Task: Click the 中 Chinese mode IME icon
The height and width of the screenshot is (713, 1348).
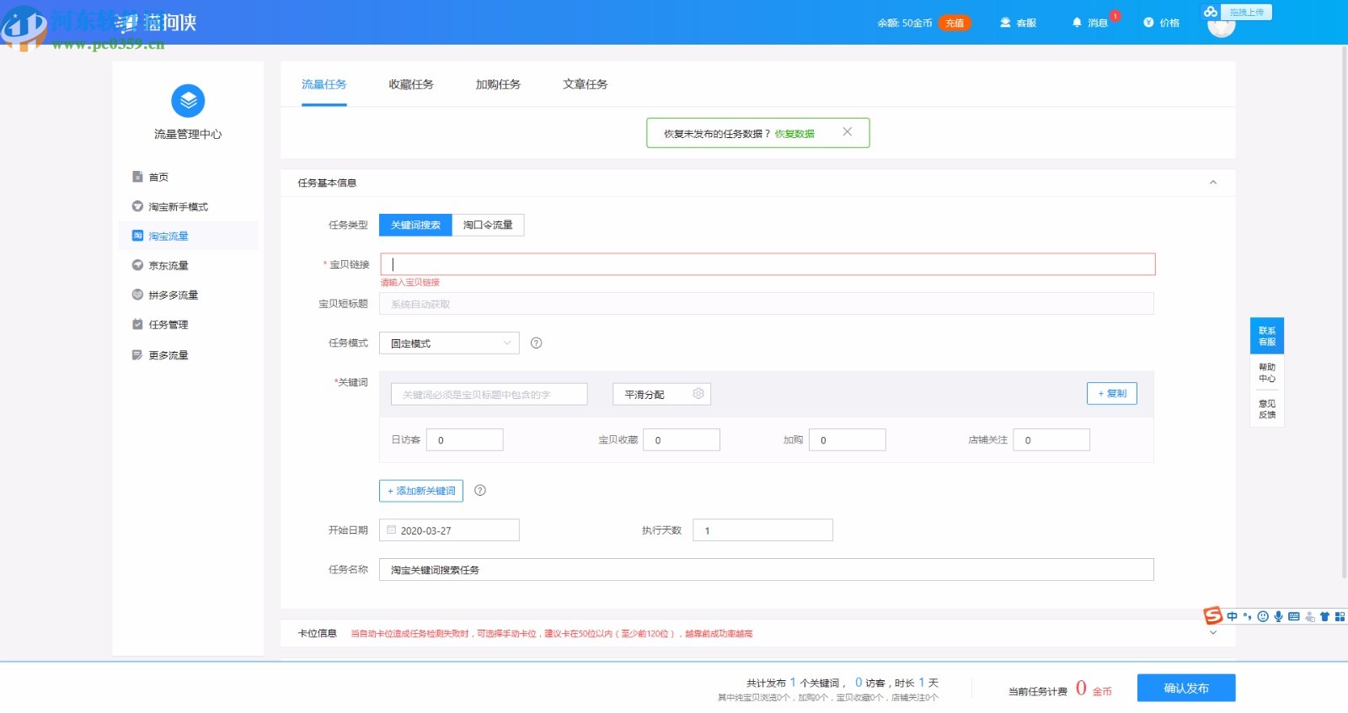Action: 1233,617
